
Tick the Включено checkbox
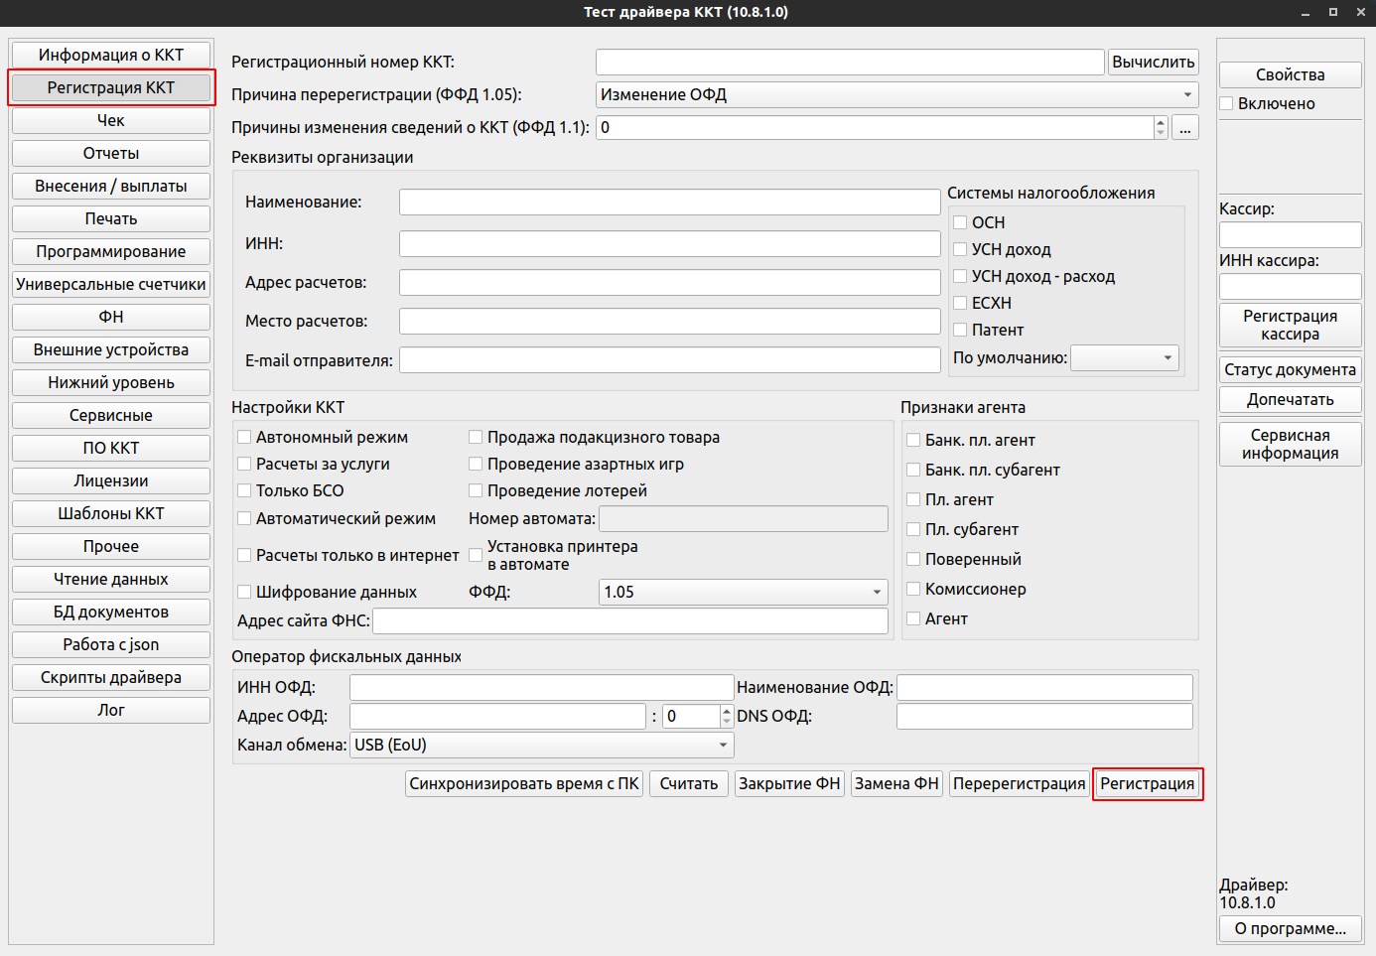click(1227, 103)
